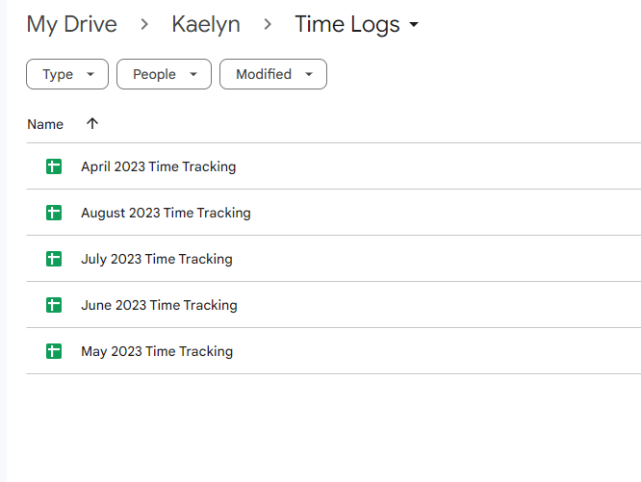Open the Modified filter dropdown
The height and width of the screenshot is (482, 641).
(273, 74)
